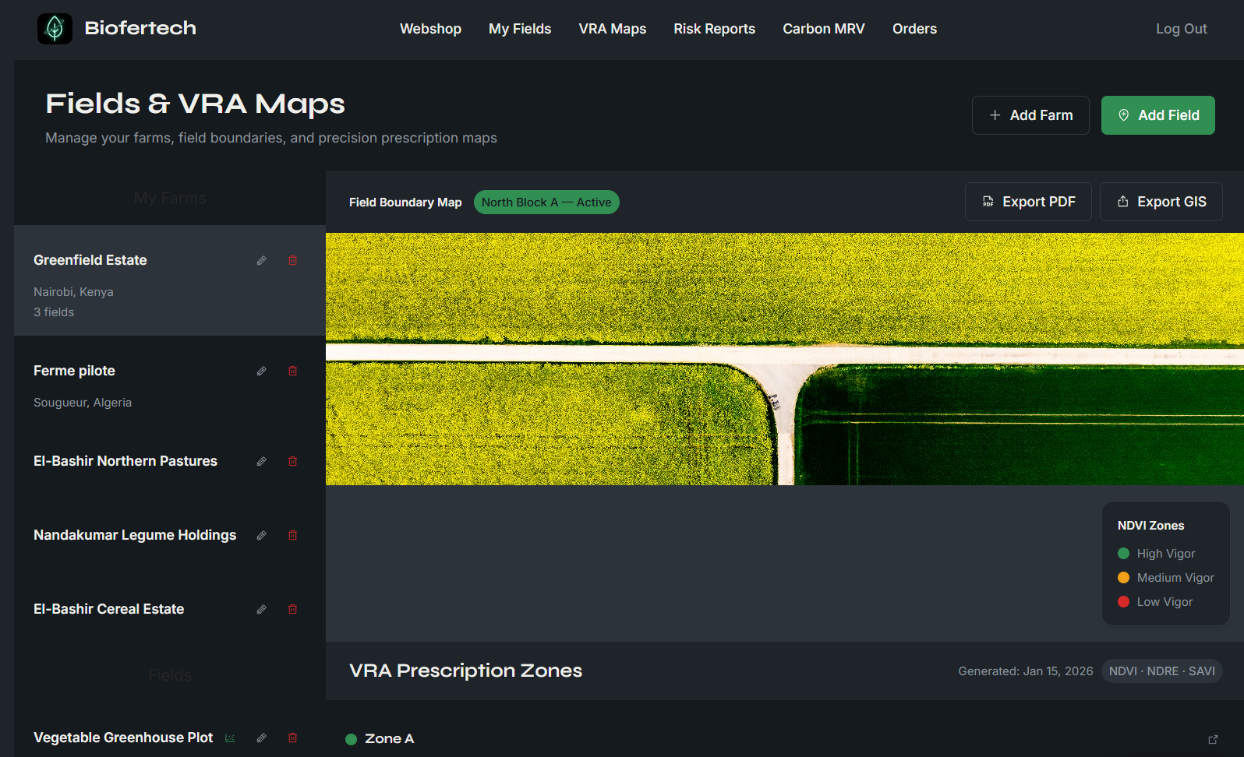Image resolution: width=1244 pixels, height=757 pixels.
Task: Delete El-Bashir Northern Pastures farm
Action: (x=293, y=462)
